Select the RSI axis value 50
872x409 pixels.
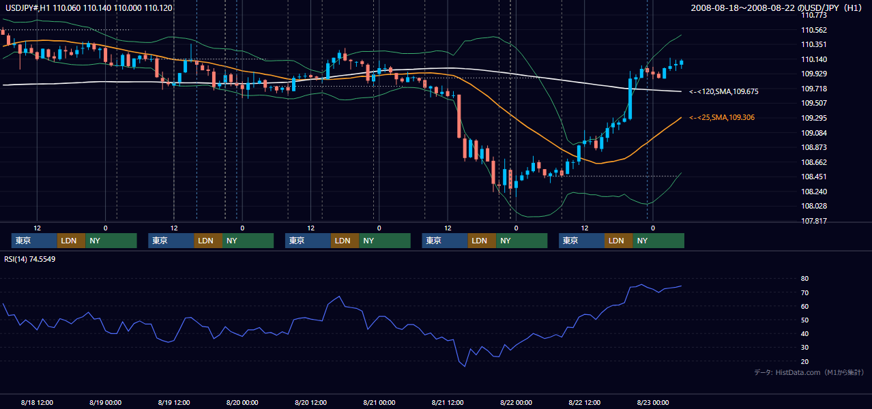point(805,320)
